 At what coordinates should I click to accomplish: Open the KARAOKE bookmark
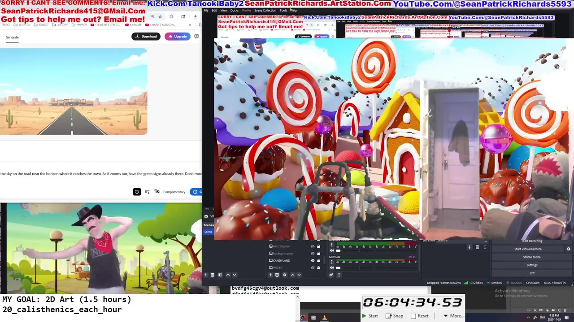133,25
